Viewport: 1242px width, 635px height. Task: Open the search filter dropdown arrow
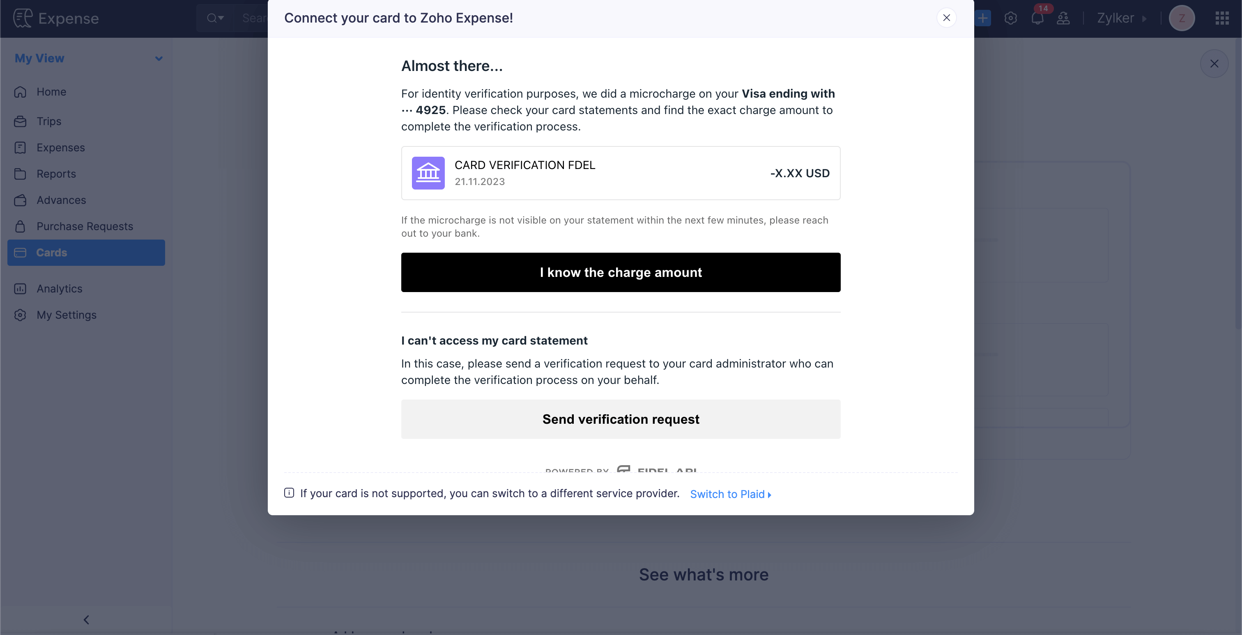(216, 18)
